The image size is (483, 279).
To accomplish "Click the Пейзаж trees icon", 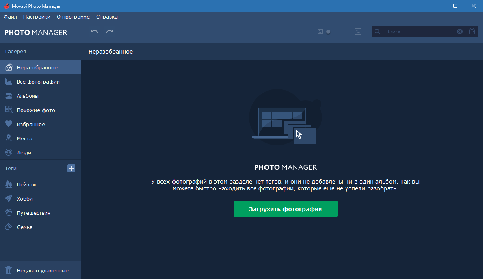I will [9, 184].
